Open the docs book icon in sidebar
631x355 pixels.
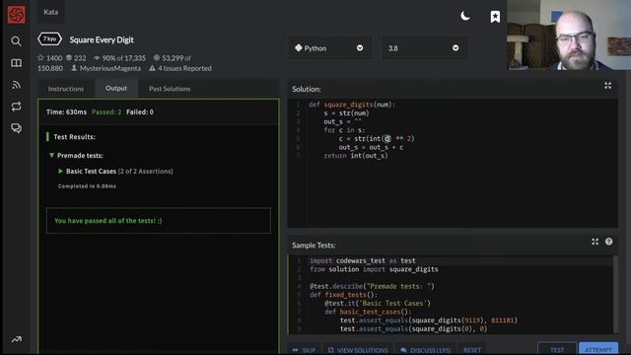(x=16, y=63)
